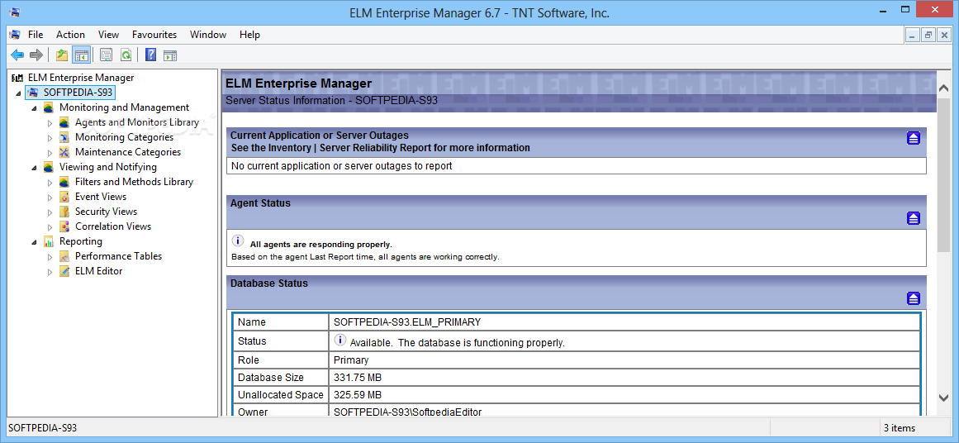Click the Security Views key icon
Viewport: 959px width, 443px height.
click(64, 212)
